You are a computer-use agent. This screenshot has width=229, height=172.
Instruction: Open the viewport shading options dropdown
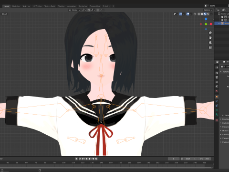[x=211, y=14]
